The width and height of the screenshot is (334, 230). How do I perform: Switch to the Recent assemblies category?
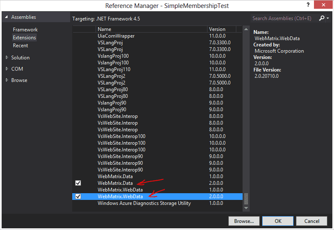click(20, 46)
